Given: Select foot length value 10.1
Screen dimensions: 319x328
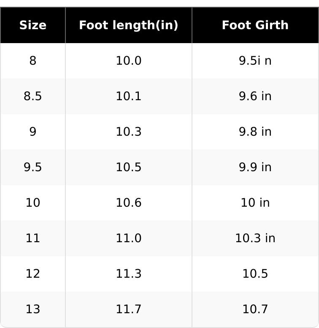Looking at the screenshot, I should pos(129,96).
